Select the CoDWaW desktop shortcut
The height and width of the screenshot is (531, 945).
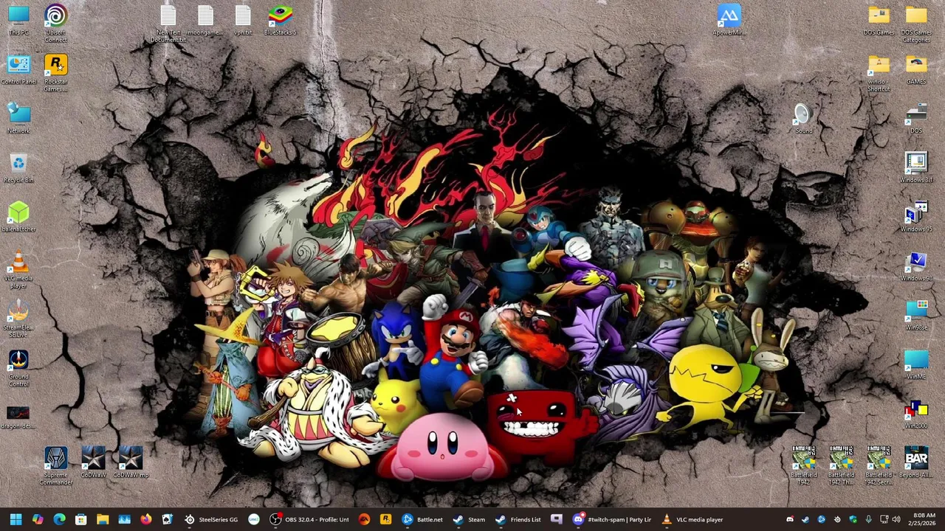coord(93,463)
